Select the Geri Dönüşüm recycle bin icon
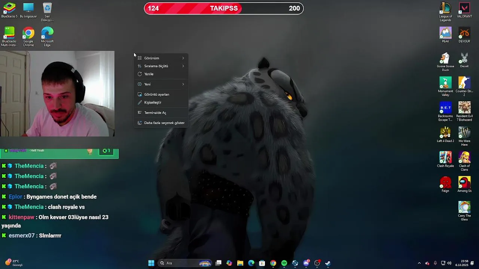 click(47, 12)
